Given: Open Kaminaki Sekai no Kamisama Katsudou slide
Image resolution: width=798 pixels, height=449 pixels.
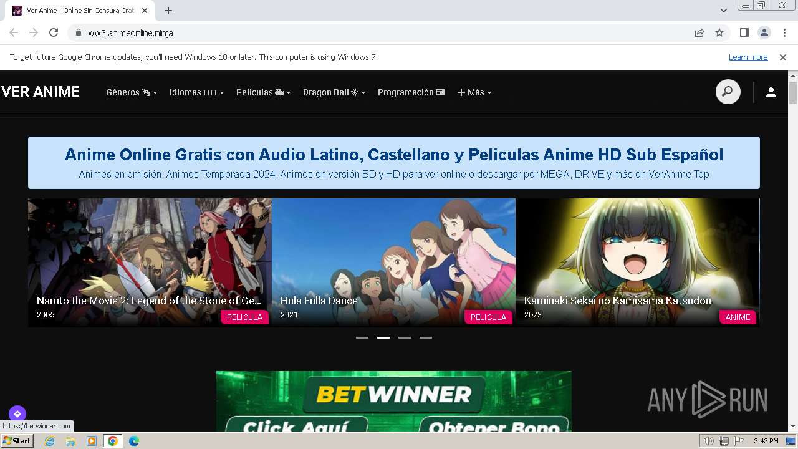Looking at the screenshot, I should tap(637, 263).
